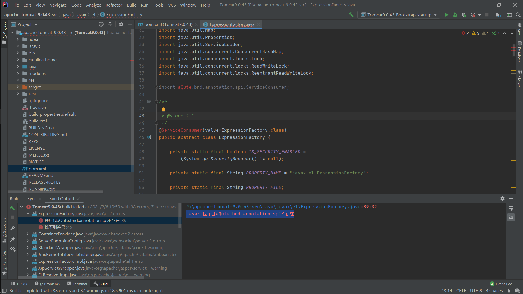The image size is (523, 294).
Task: Open the Refactor menu
Action: coord(114,5)
